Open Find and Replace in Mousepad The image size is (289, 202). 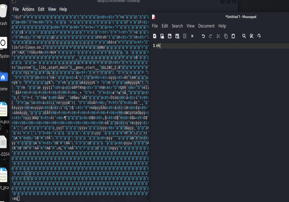[x=252, y=36]
